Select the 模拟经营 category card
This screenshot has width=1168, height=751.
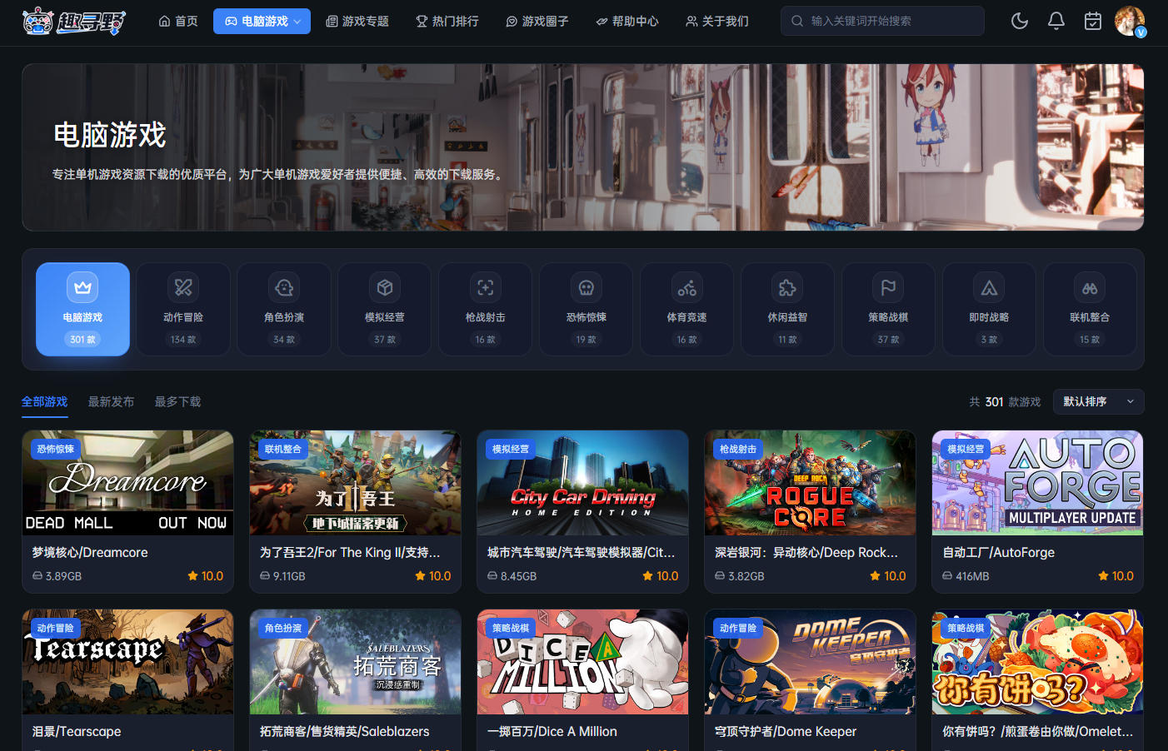click(x=385, y=309)
